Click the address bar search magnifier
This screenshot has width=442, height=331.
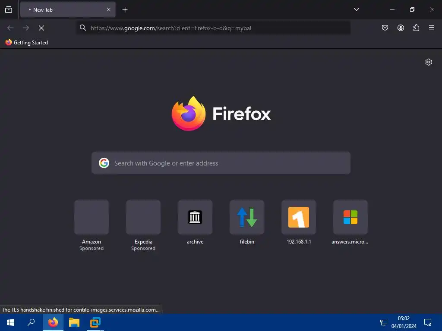tap(82, 28)
